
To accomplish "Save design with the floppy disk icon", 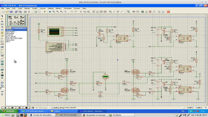I will point(11,12).
